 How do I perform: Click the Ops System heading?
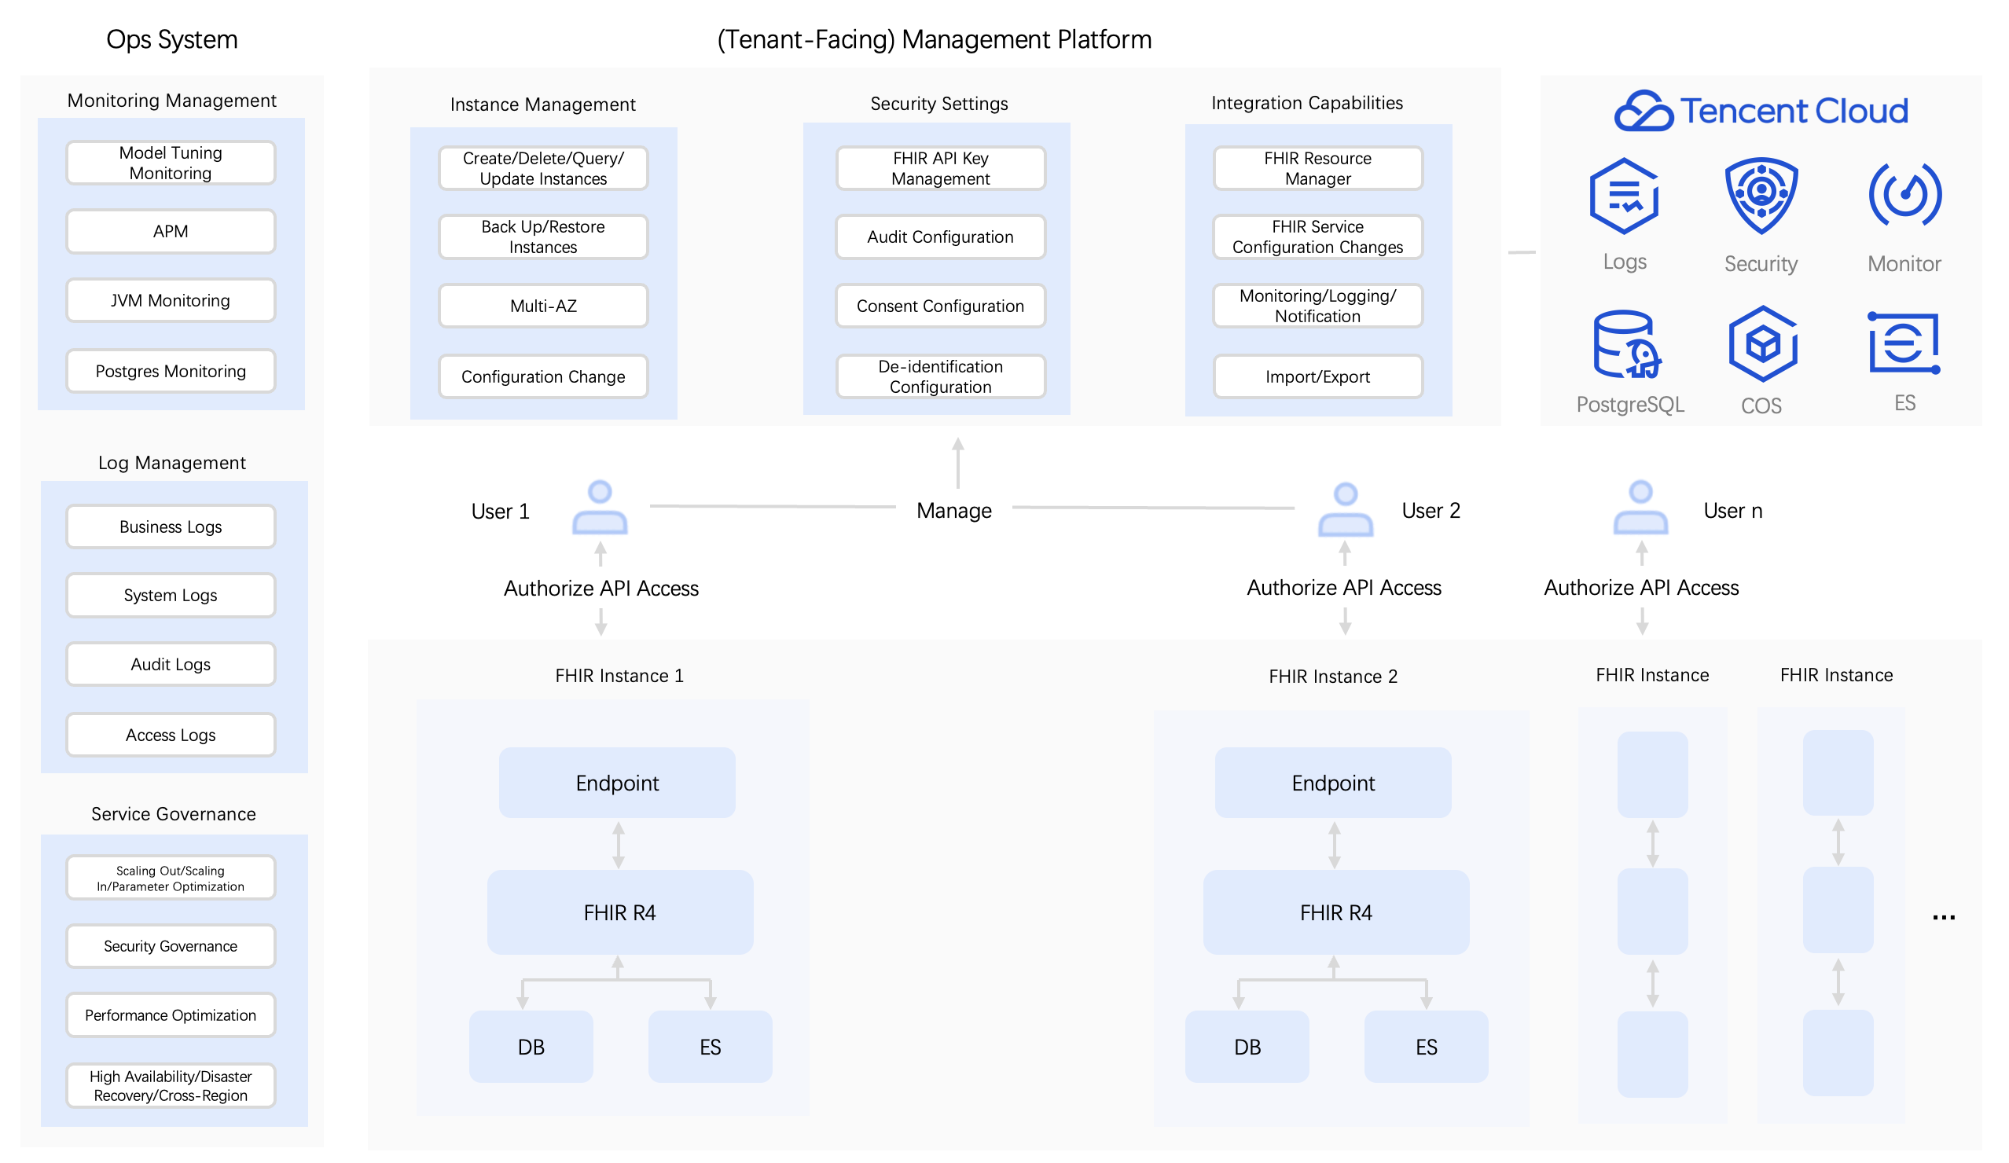click(x=172, y=39)
